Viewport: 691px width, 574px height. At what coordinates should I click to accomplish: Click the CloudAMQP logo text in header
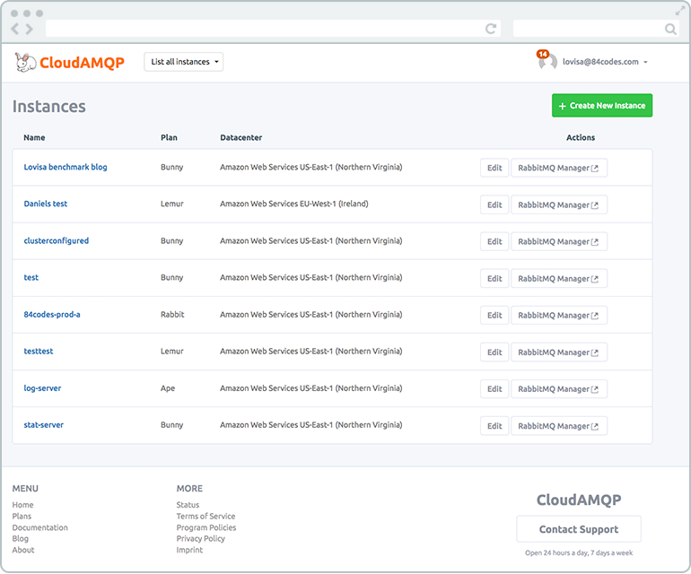click(82, 63)
